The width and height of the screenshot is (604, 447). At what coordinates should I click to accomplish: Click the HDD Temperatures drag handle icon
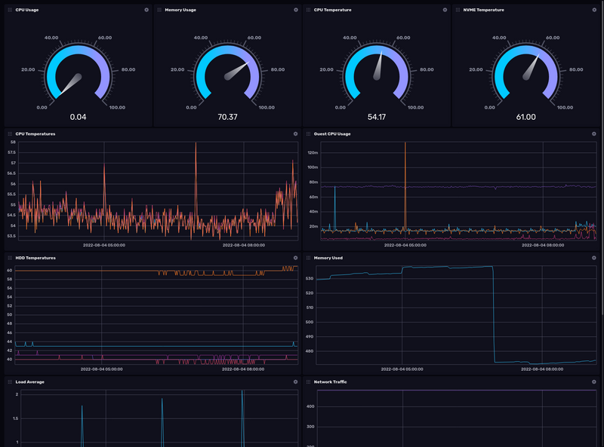tap(10, 258)
